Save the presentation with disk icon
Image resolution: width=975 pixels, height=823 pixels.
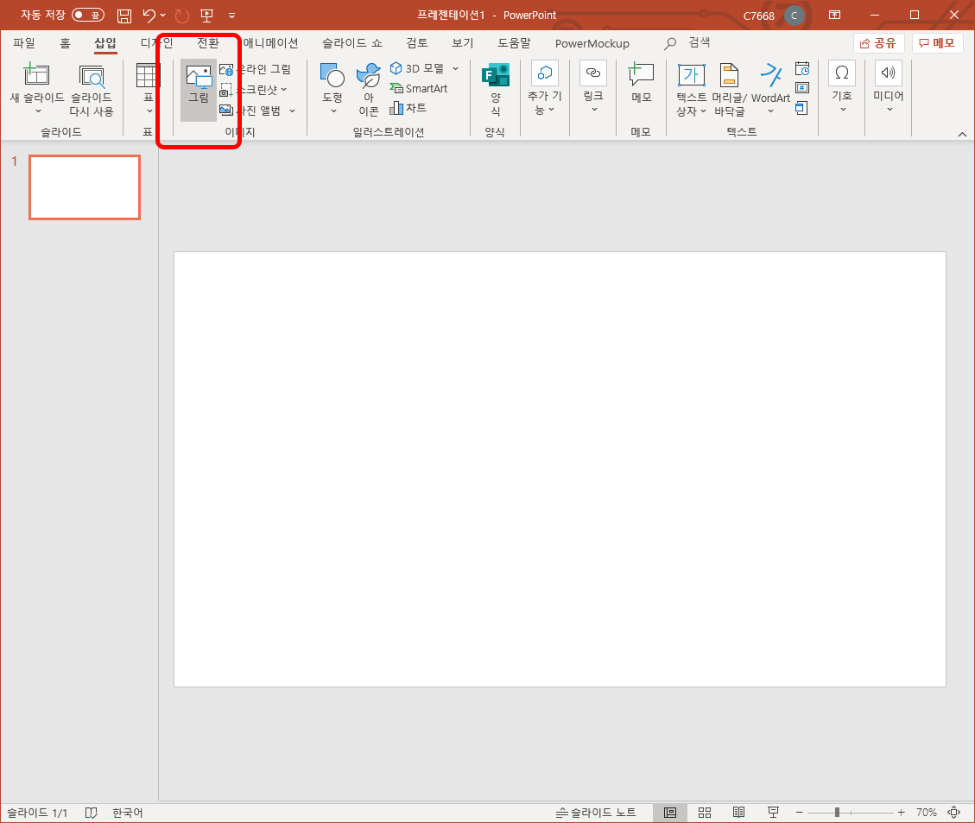(x=124, y=15)
